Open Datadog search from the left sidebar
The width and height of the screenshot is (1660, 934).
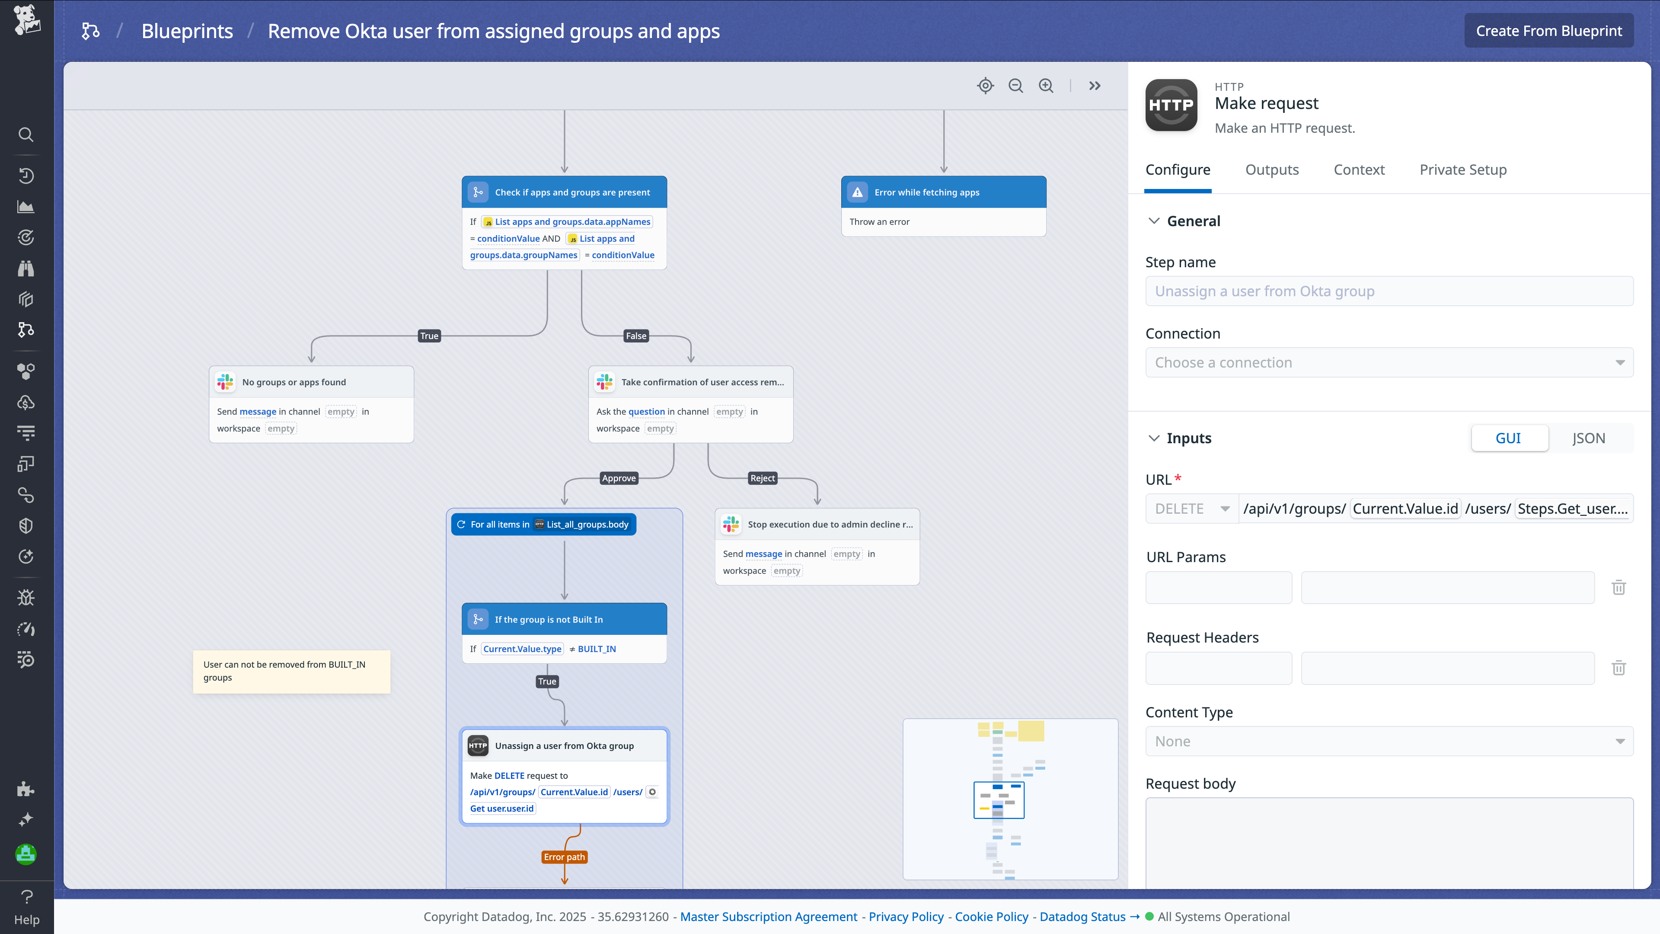click(x=26, y=135)
